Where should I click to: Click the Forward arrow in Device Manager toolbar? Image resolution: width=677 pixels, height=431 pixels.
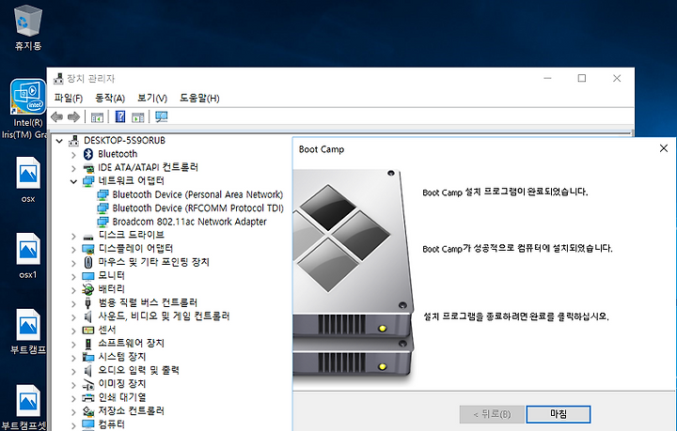pyautogui.click(x=74, y=116)
